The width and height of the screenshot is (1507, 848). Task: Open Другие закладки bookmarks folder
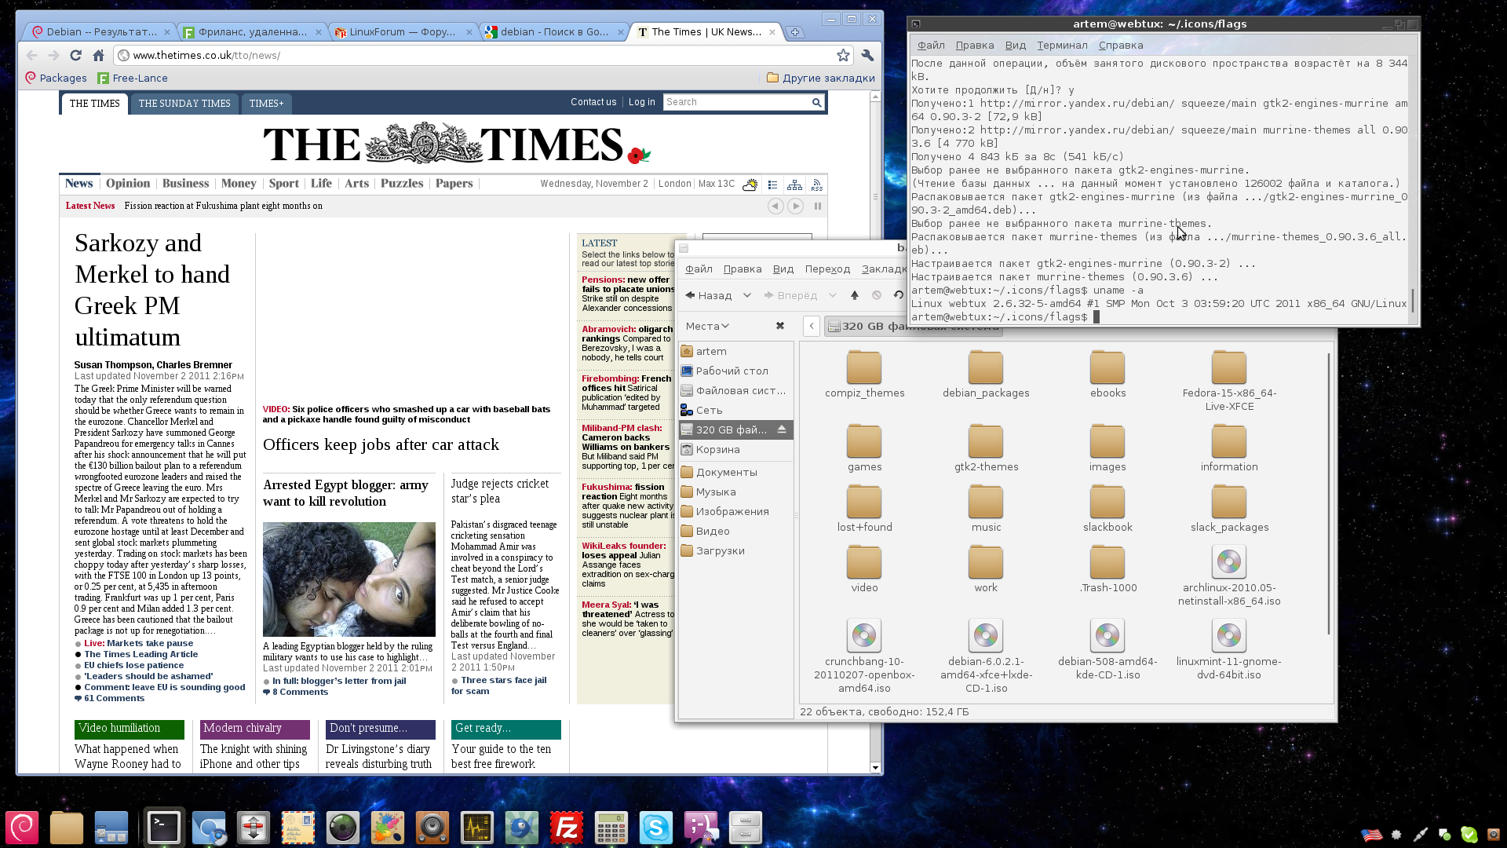coord(821,78)
